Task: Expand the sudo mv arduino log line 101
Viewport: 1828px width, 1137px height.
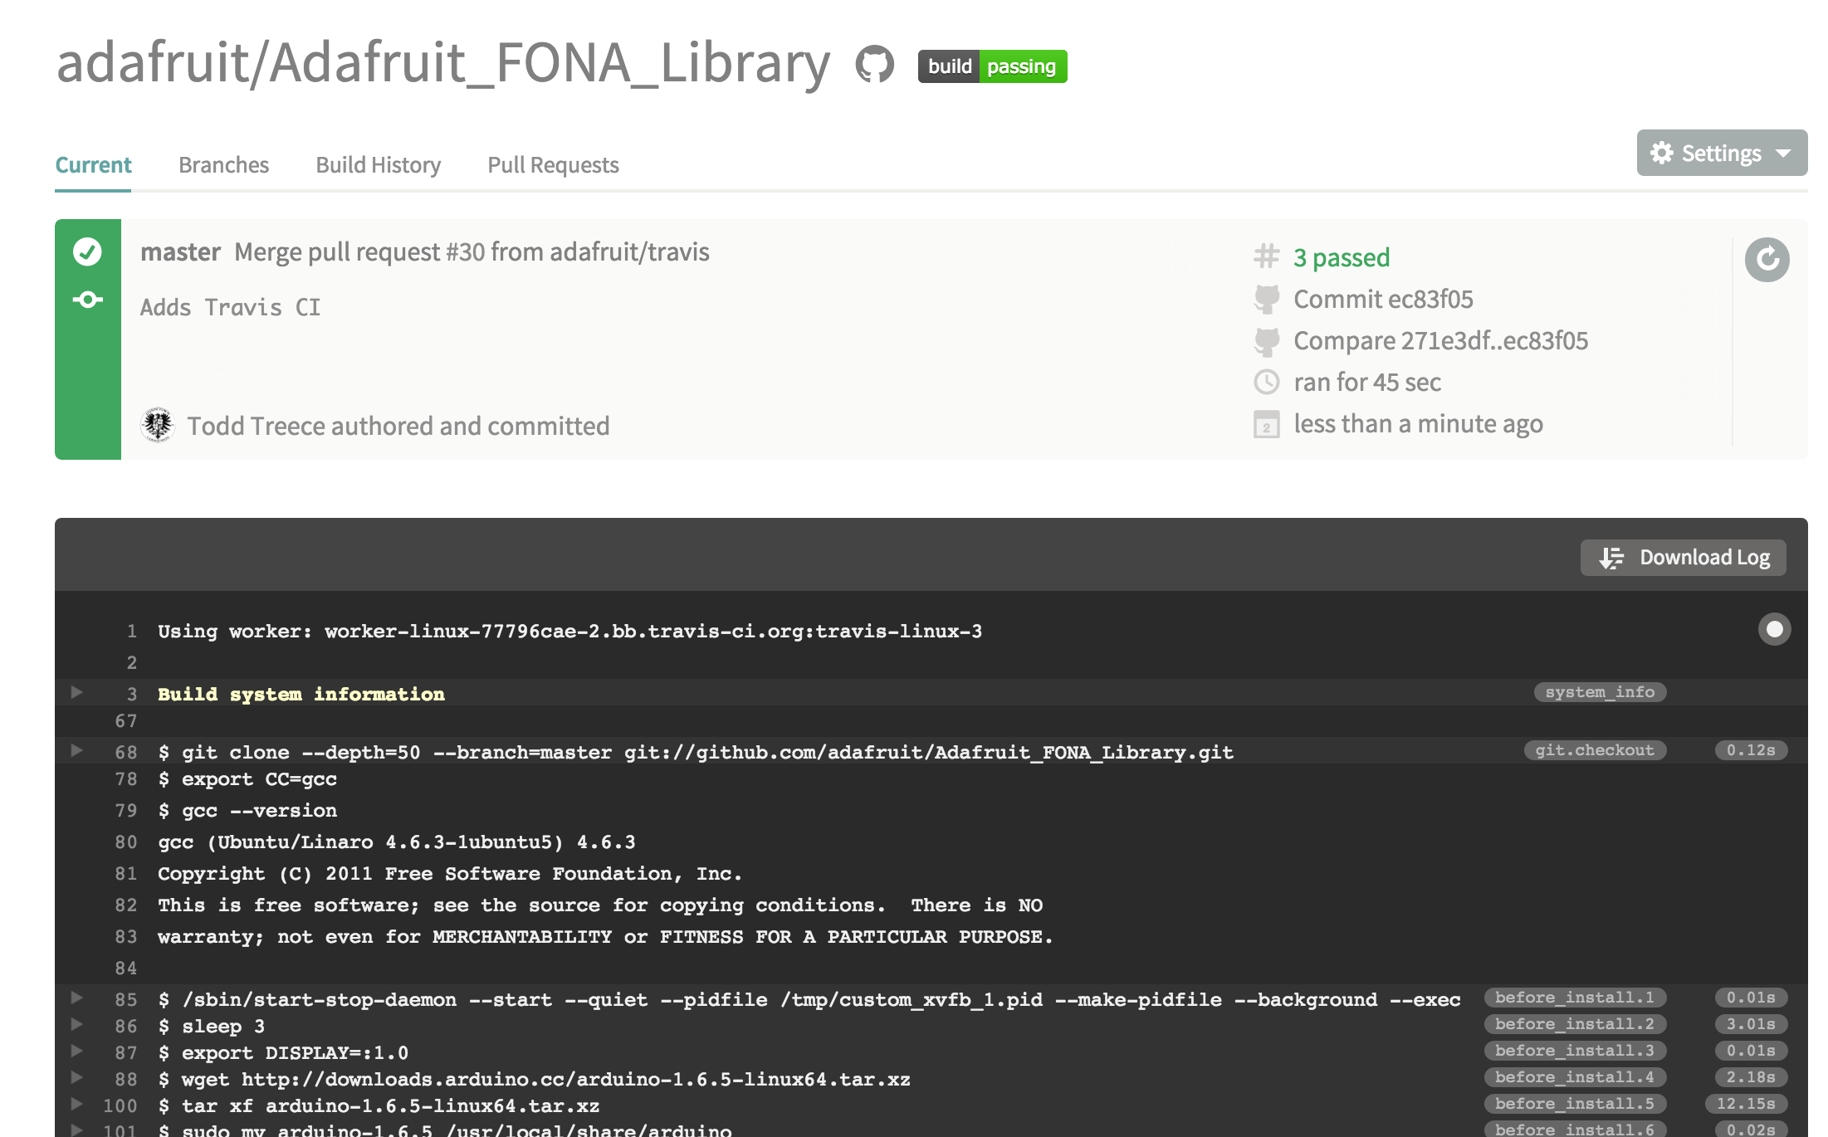Action: pos(76,1130)
